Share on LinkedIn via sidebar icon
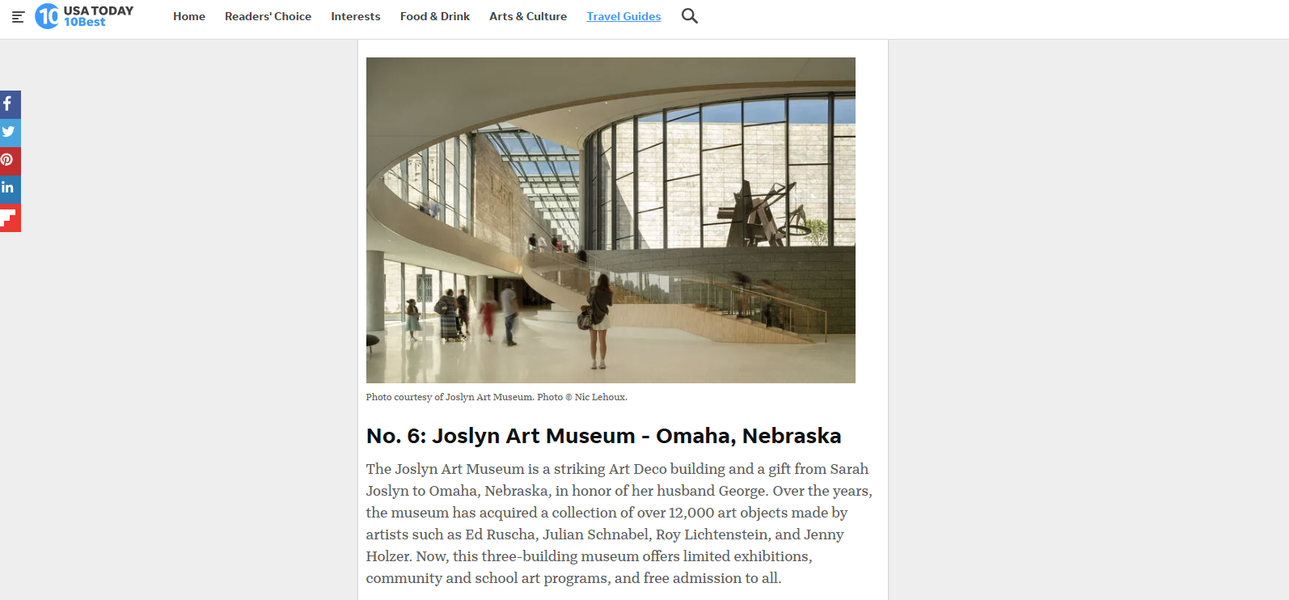This screenshot has height=600, width=1289. click(x=10, y=189)
